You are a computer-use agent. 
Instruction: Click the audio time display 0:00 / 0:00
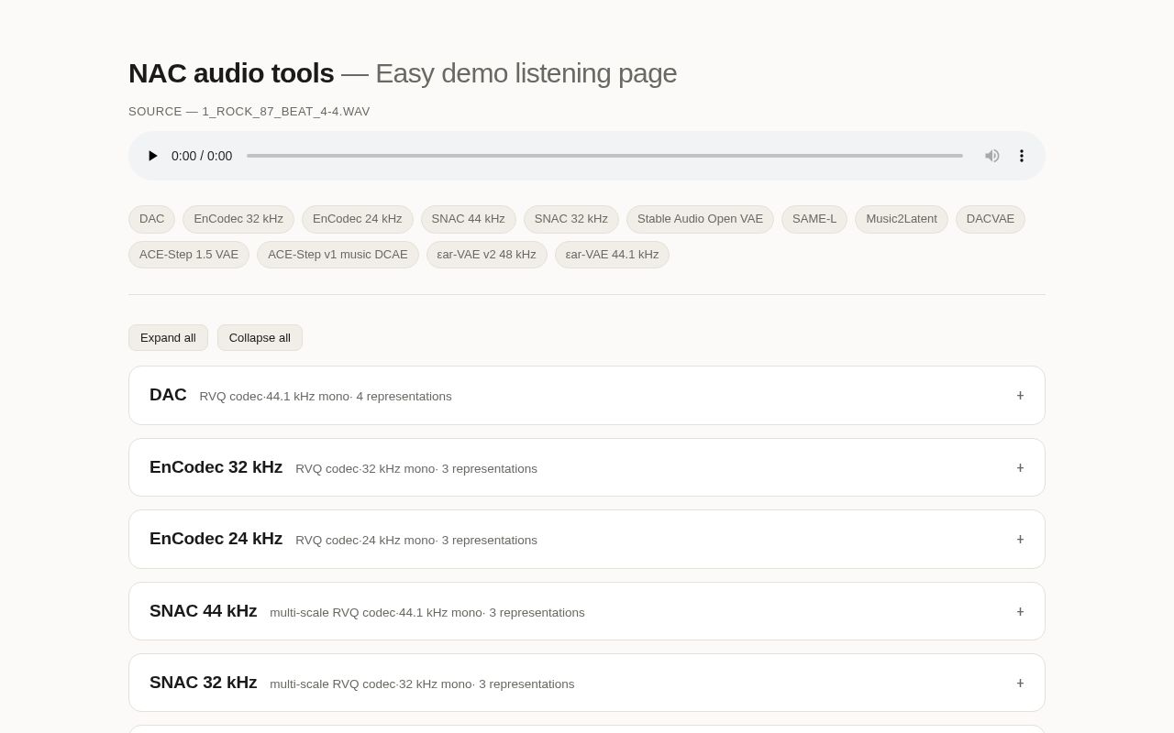[x=202, y=156]
